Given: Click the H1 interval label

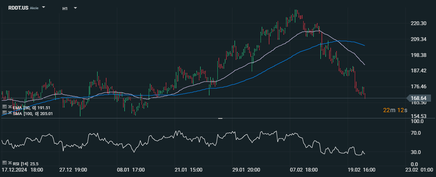Looking at the screenshot, I should (65, 8).
